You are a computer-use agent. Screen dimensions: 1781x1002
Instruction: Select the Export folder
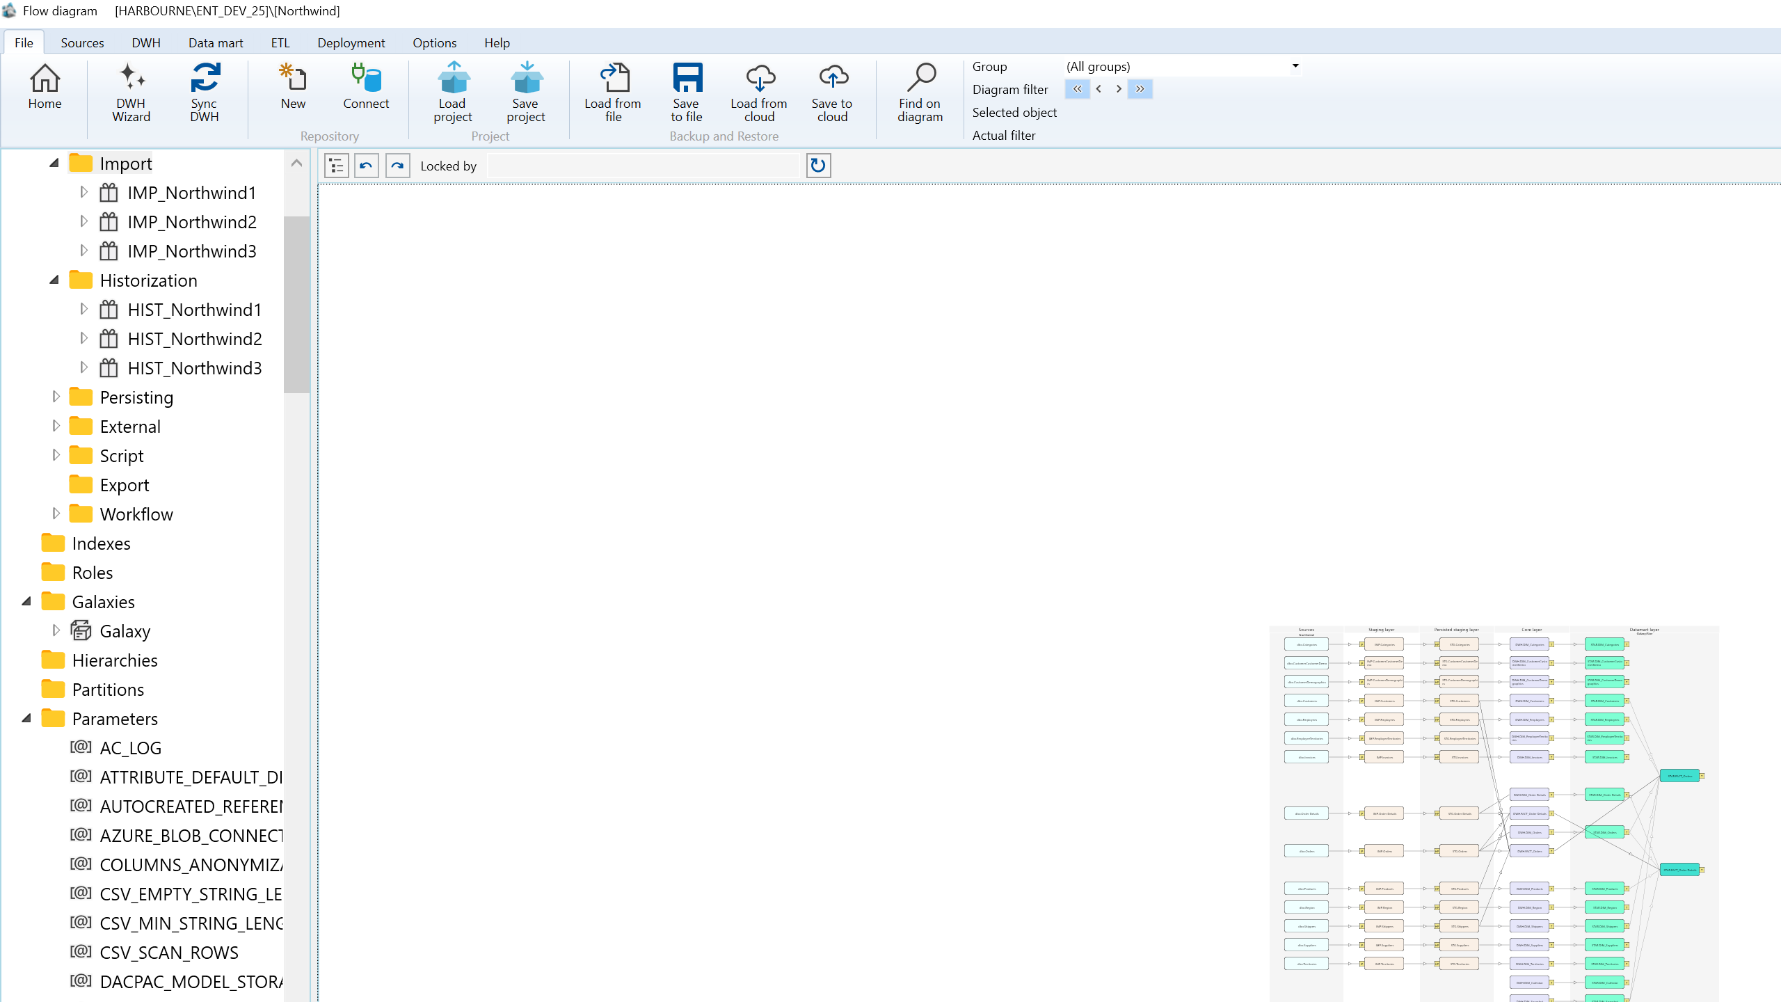point(110,485)
